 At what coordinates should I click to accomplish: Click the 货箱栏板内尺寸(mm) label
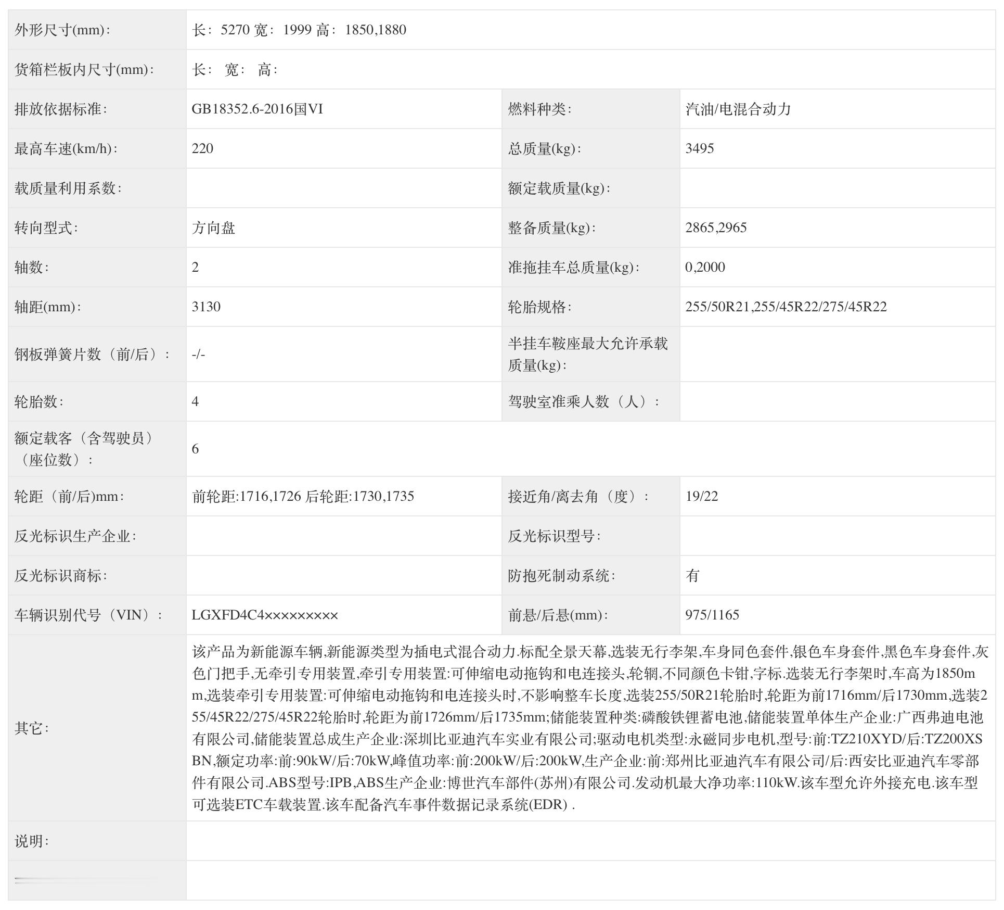coord(84,69)
